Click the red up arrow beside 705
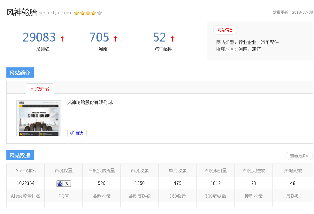 (x=115, y=39)
